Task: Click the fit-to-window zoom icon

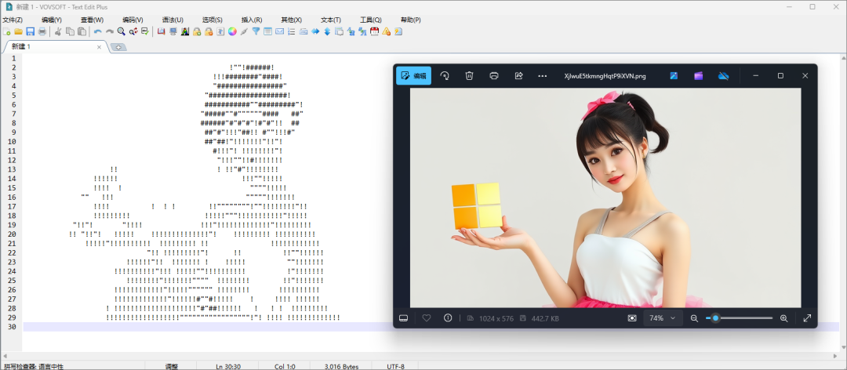Action: (x=632, y=318)
